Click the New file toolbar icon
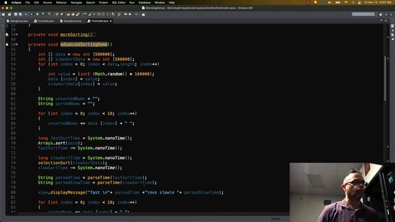The height and width of the screenshot is (222, 395). 4,14
